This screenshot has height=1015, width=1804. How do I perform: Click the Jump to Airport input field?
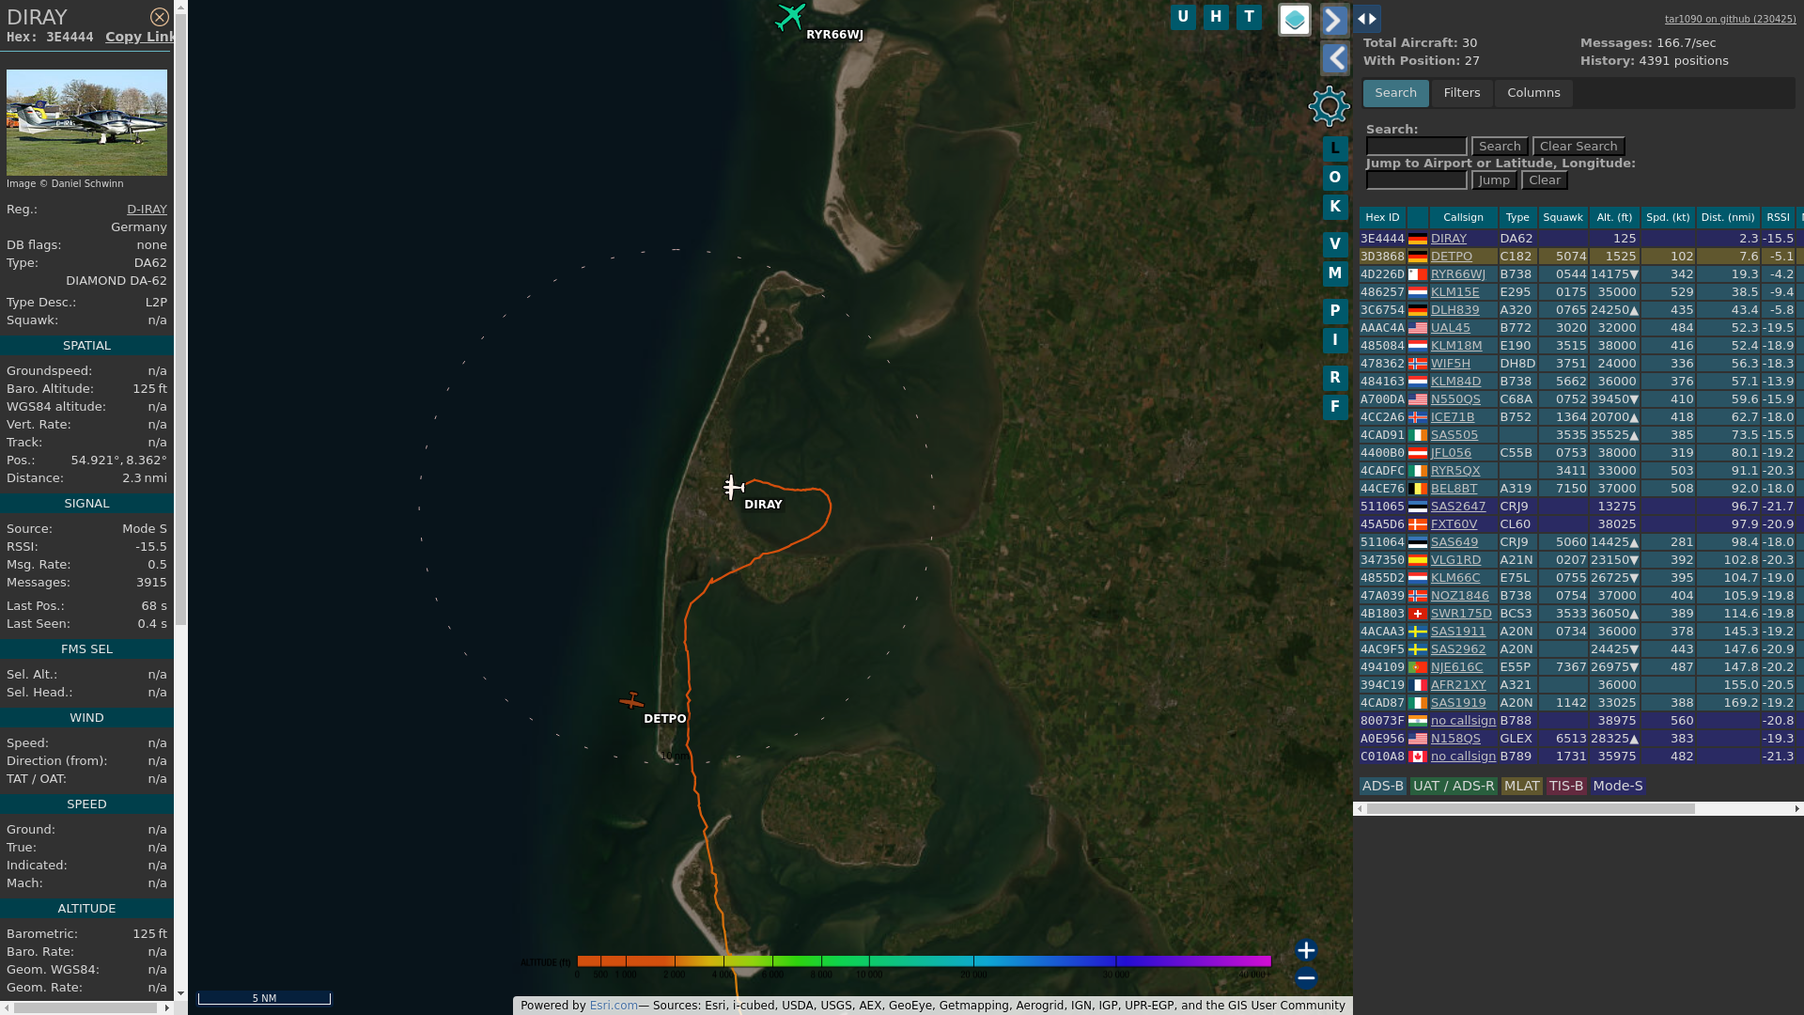[1416, 180]
